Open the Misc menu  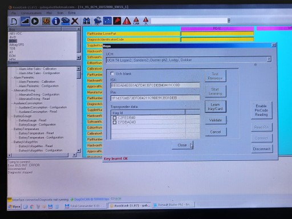click(49, 13)
